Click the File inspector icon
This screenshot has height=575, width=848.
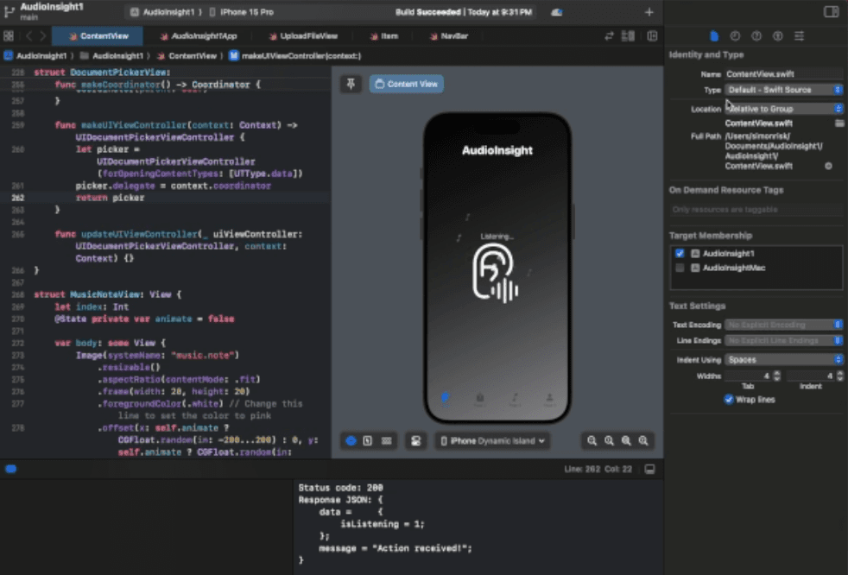[714, 36]
